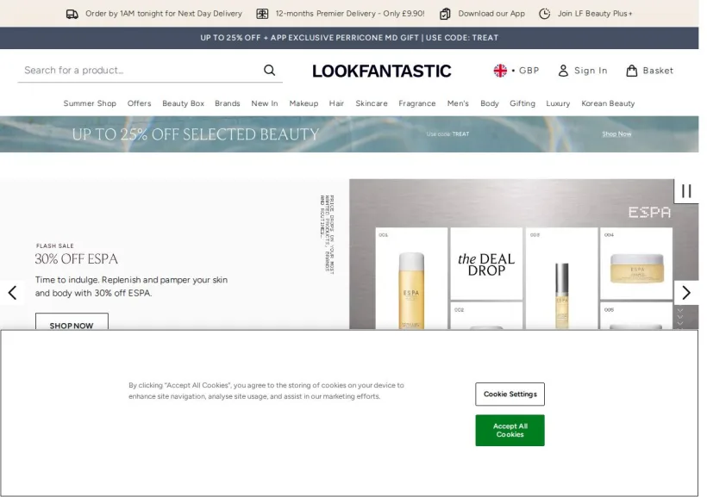Screen dimensions: 707x497
Task: Open the Summer Shop menu
Action: (x=90, y=103)
